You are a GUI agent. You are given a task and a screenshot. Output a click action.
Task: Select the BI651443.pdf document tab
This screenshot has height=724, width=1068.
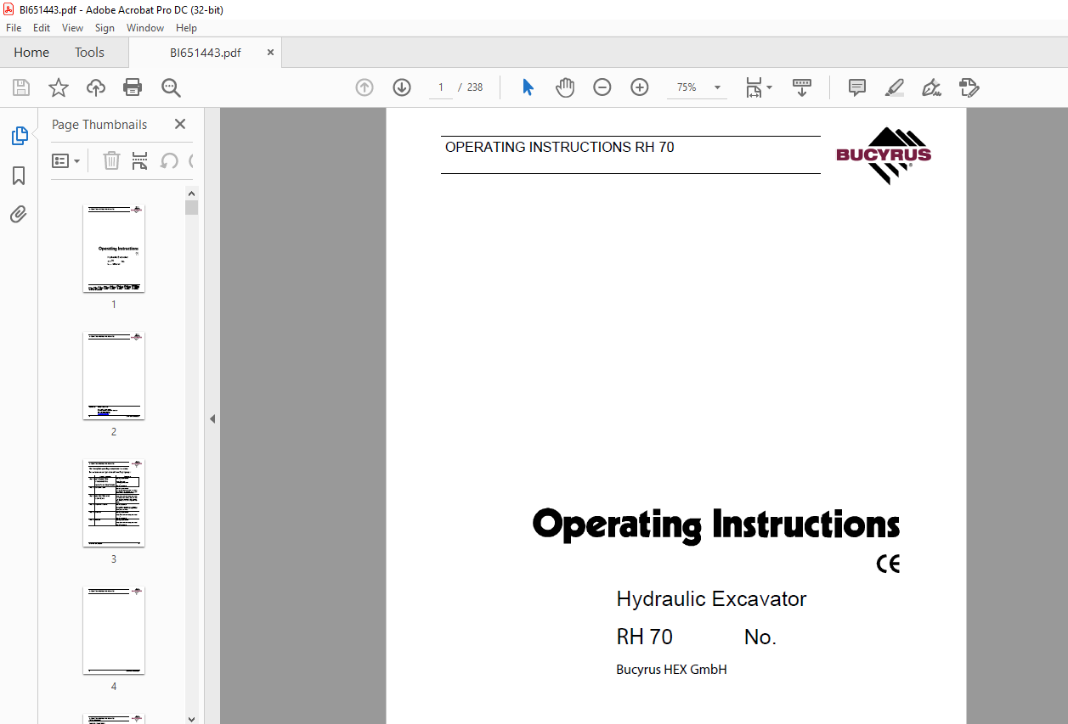pos(205,53)
